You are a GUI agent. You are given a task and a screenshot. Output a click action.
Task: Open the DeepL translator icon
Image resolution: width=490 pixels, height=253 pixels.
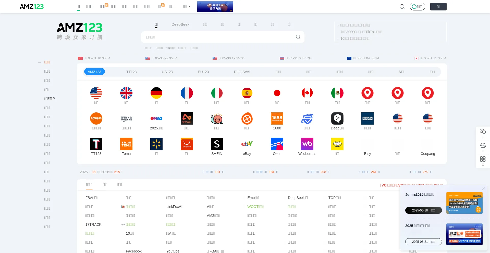coord(337,118)
